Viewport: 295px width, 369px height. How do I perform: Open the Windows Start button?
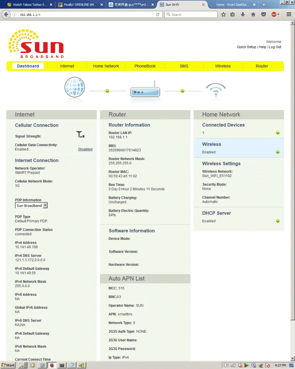8,365
